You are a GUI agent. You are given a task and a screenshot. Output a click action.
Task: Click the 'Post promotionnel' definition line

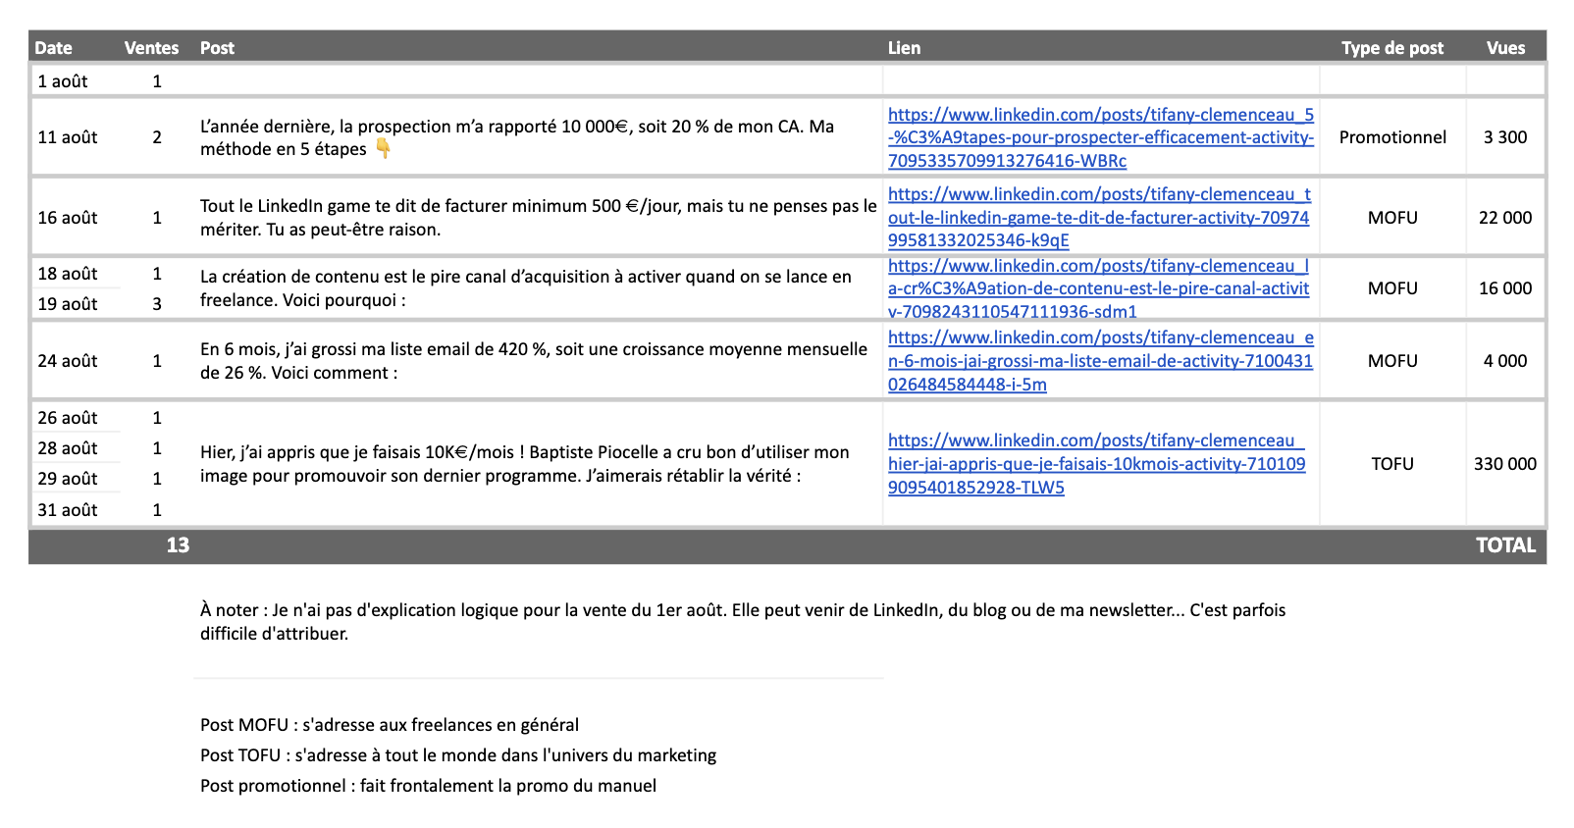click(x=428, y=786)
